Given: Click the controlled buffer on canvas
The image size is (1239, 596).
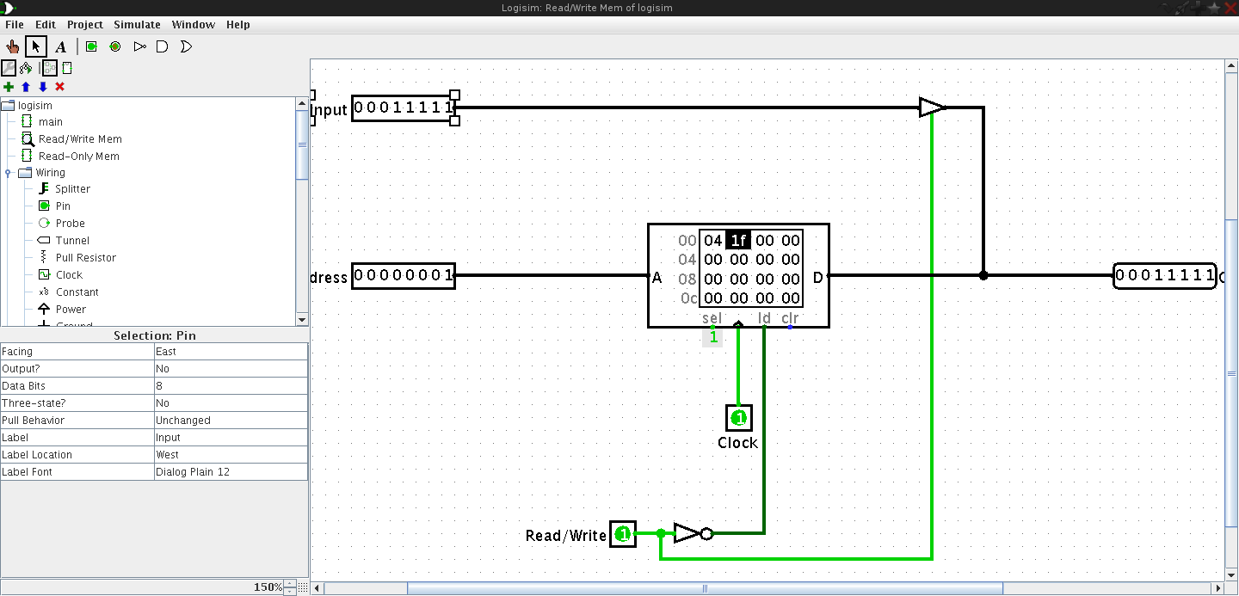Looking at the screenshot, I should (933, 108).
